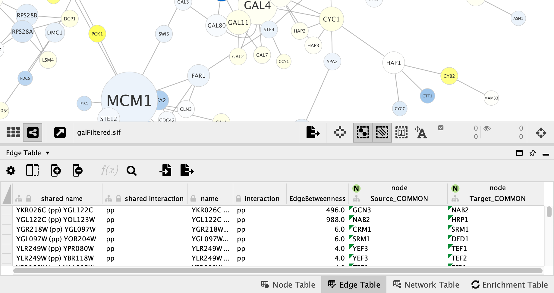This screenshot has width=554, height=293.
Task: Switch to the Node Table tab
Action: click(x=288, y=285)
